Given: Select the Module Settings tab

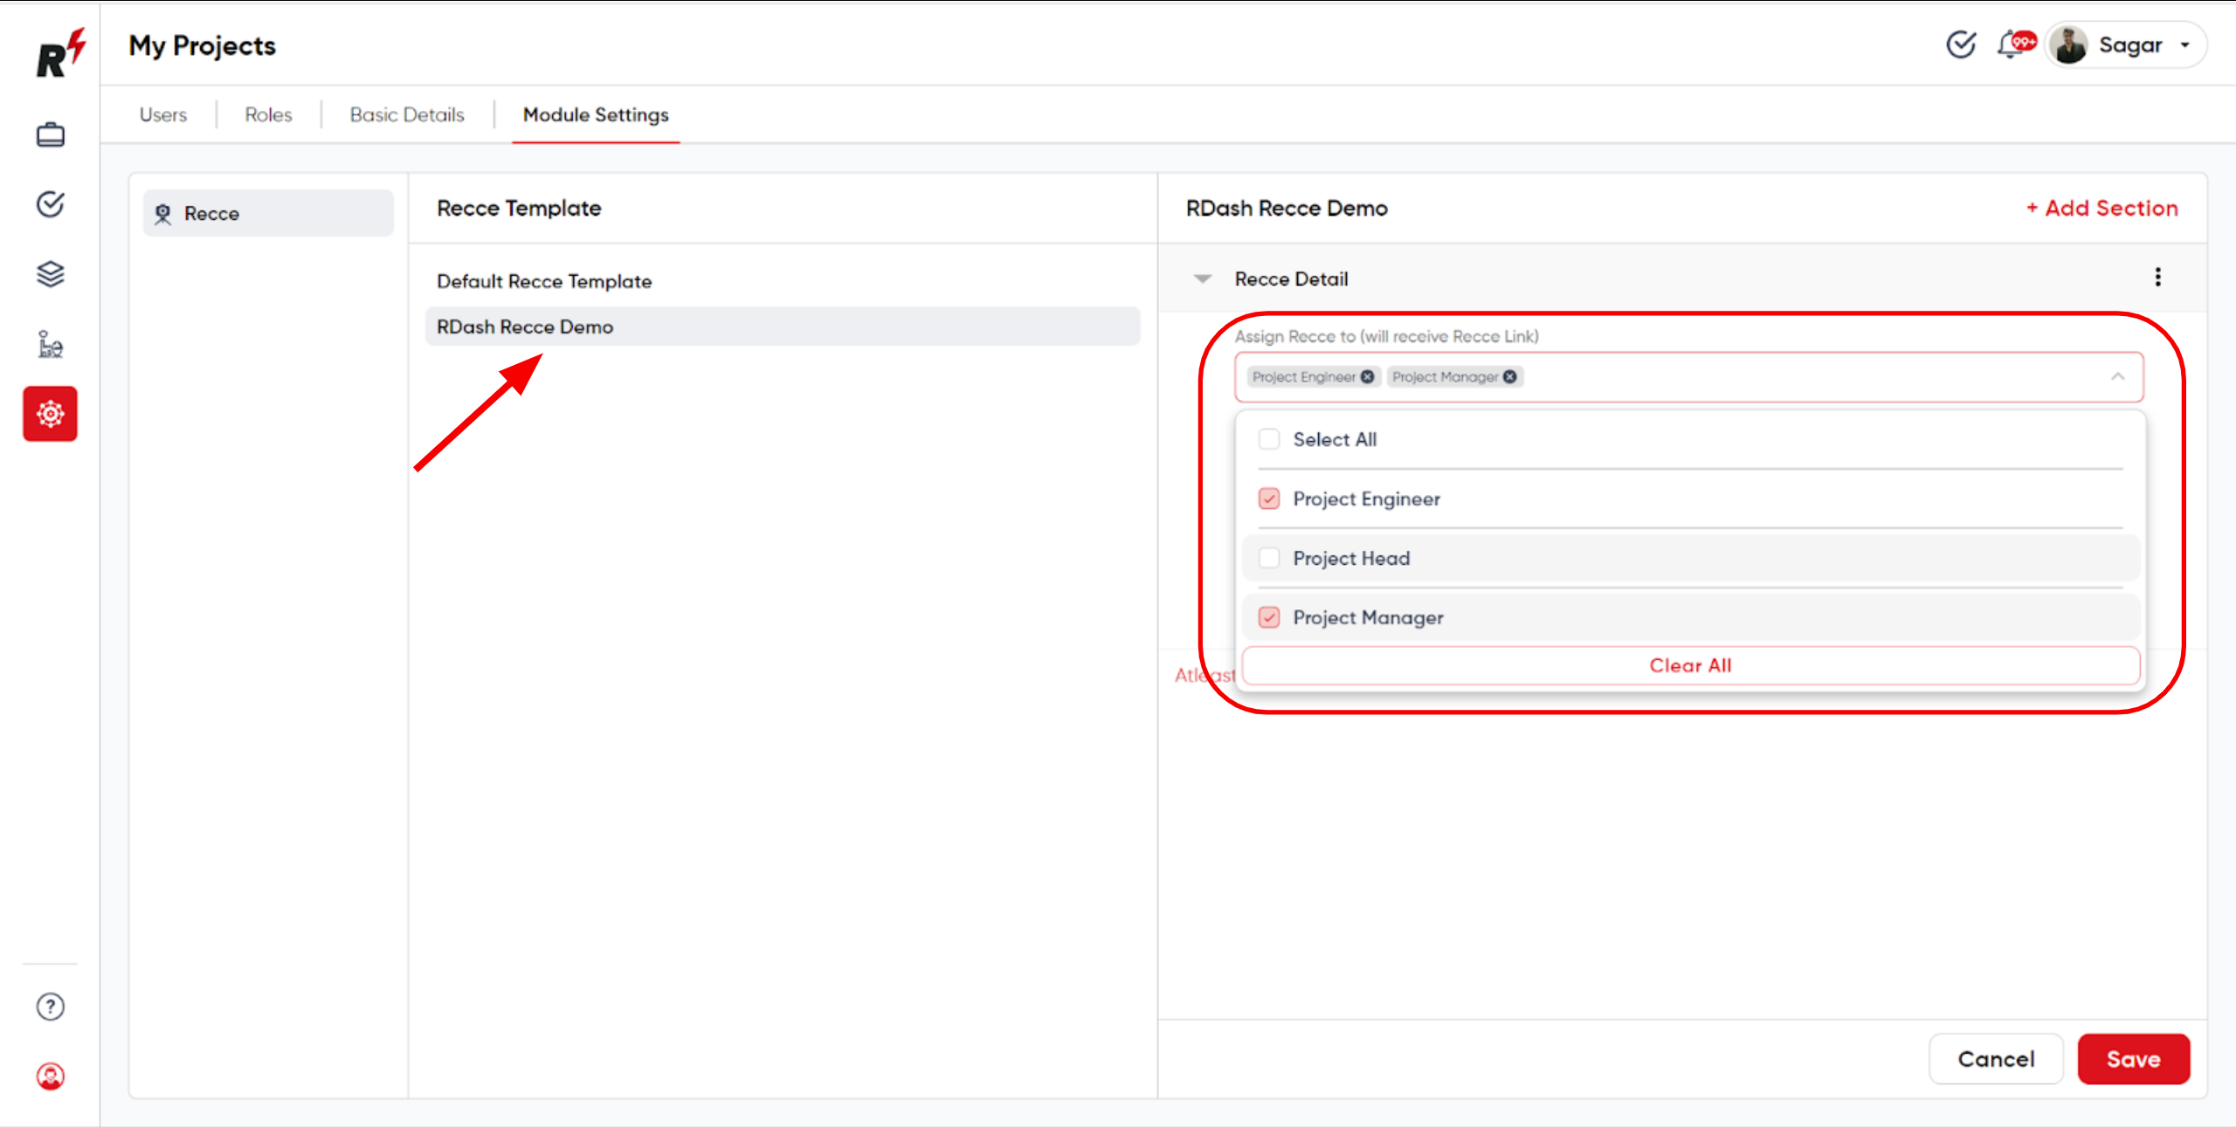Looking at the screenshot, I should click(596, 115).
